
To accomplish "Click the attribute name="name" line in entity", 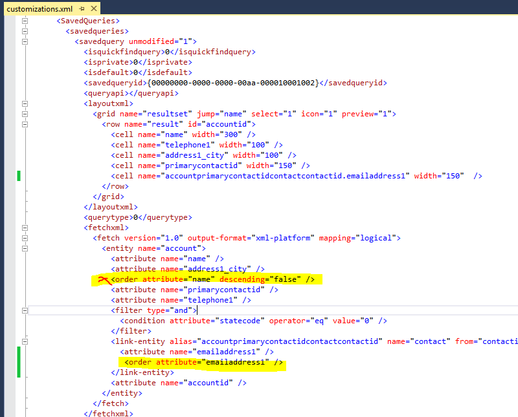I will pyautogui.click(x=168, y=259).
